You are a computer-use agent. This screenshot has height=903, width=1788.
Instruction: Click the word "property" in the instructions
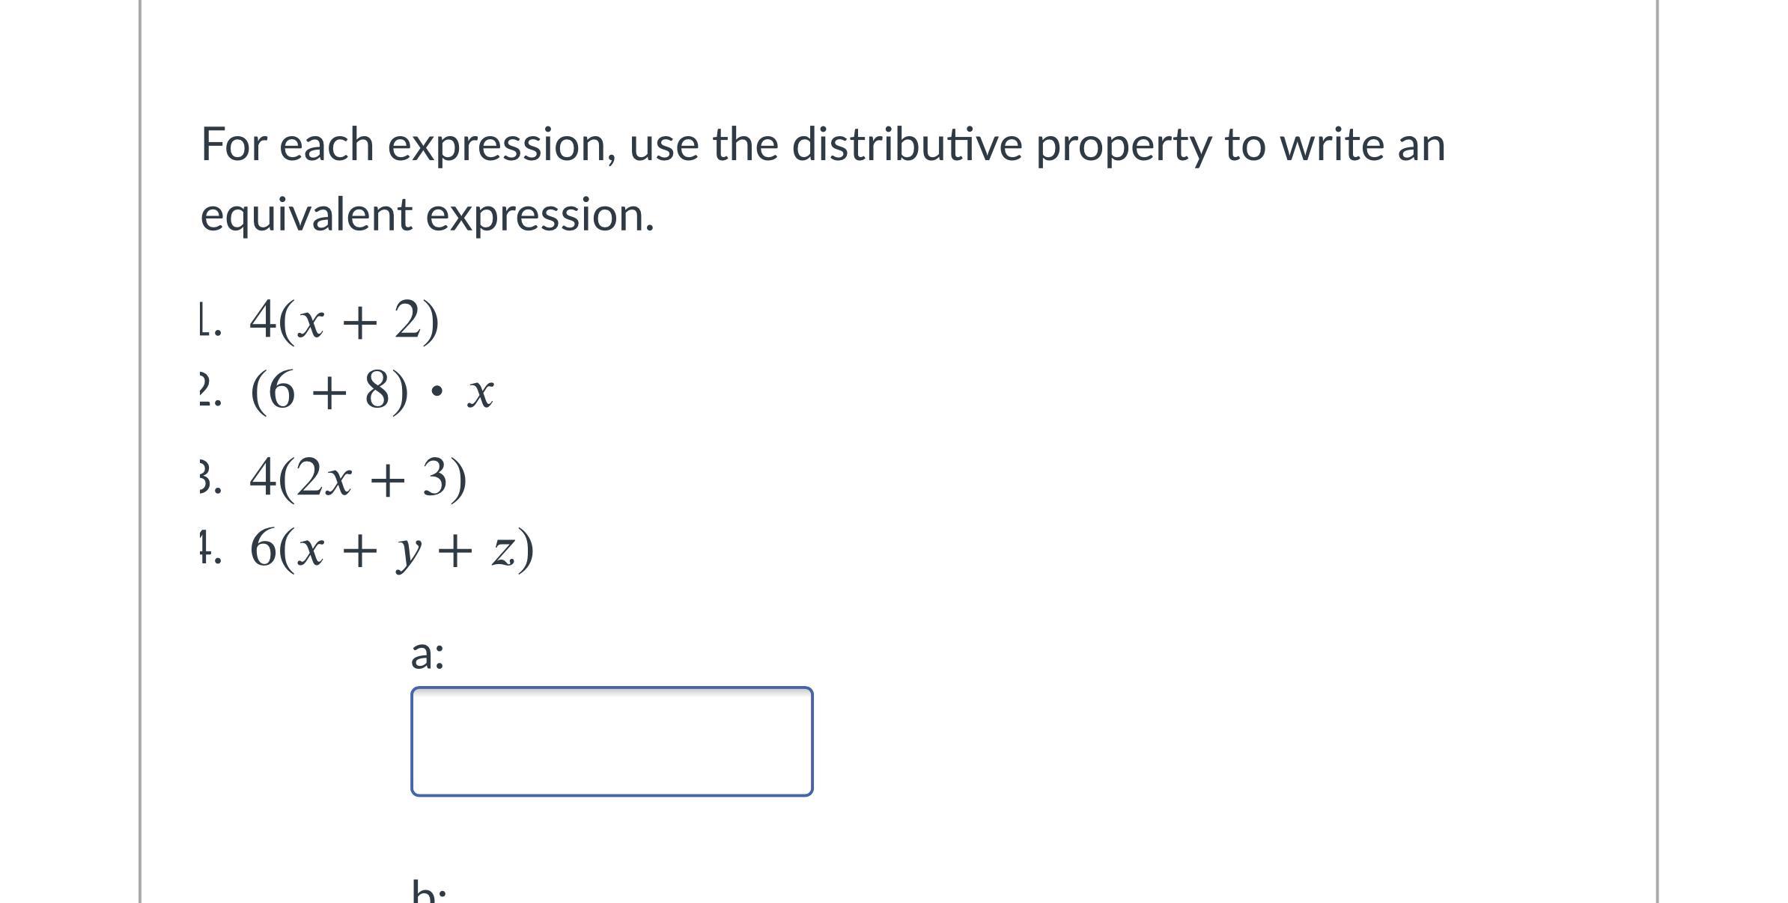click(1122, 146)
